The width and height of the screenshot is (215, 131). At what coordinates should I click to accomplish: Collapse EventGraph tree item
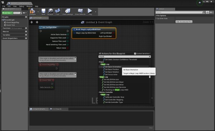(x=2, y=20)
